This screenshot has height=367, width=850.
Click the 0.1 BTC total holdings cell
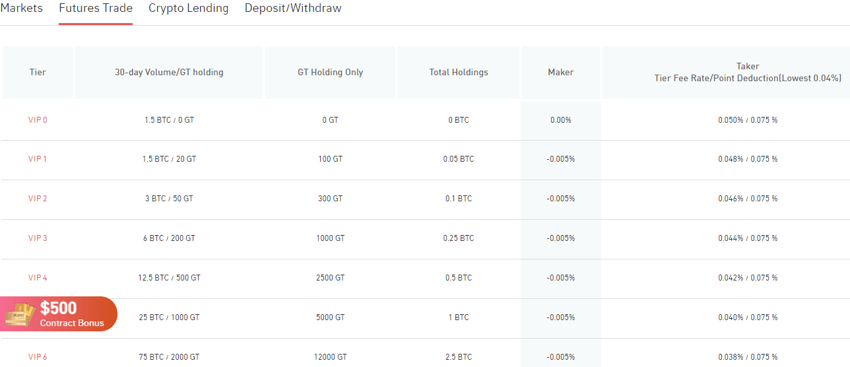pos(459,199)
